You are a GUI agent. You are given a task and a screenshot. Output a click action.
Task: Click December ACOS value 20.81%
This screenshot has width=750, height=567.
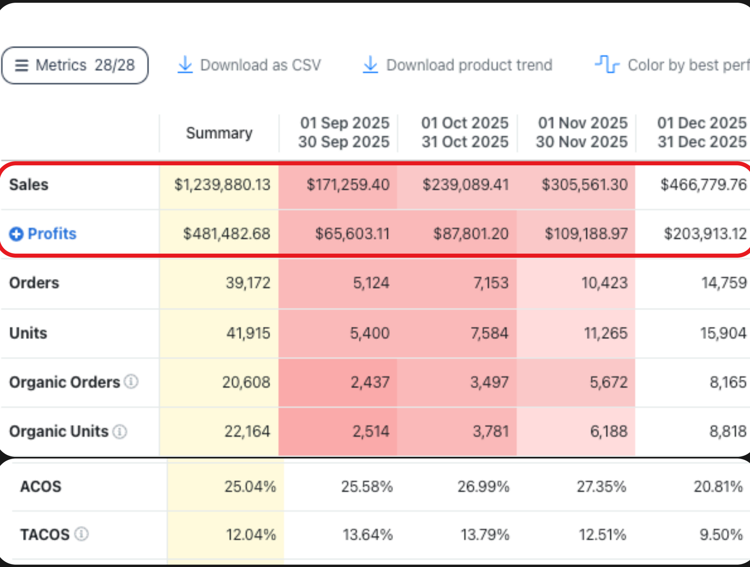click(x=718, y=487)
